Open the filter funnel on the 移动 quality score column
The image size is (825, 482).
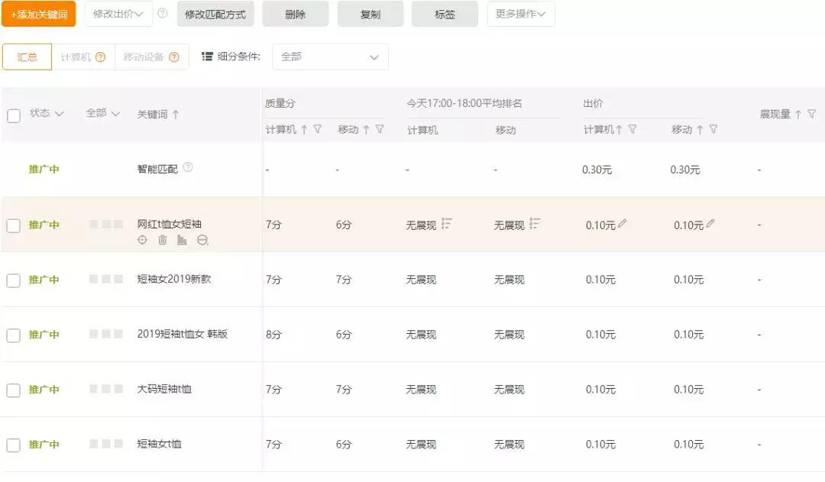tap(379, 129)
